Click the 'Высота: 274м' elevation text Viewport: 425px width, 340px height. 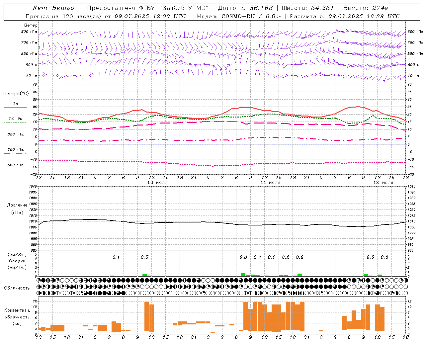click(366, 8)
